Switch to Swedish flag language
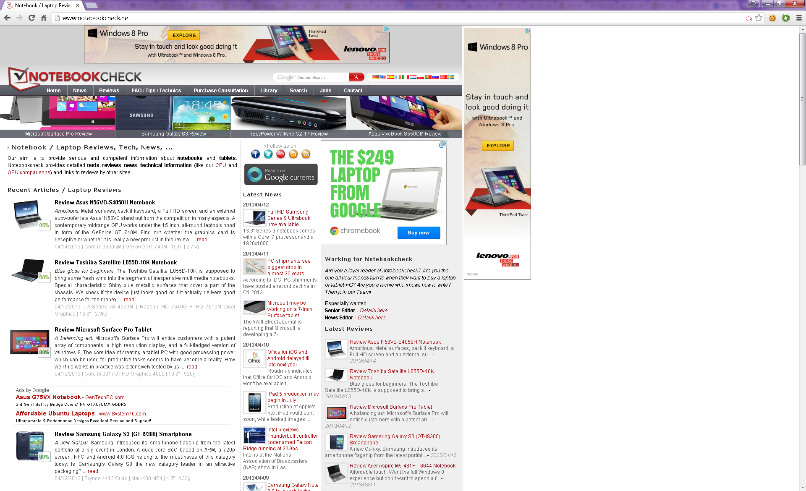806x491 pixels. click(451, 77)
